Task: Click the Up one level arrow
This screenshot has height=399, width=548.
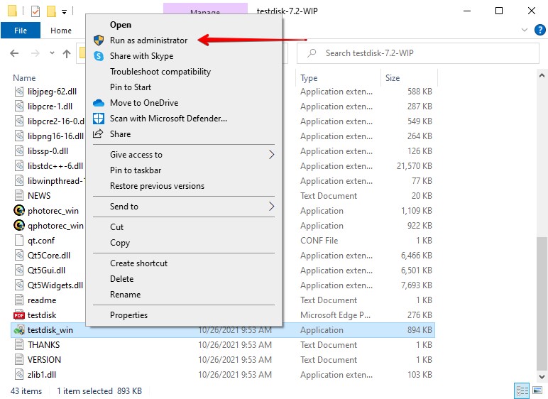Action: tap(67, 53)
